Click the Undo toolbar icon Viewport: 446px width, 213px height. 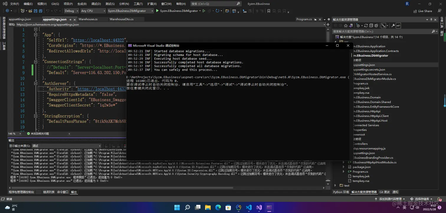(x=47, y=11)
